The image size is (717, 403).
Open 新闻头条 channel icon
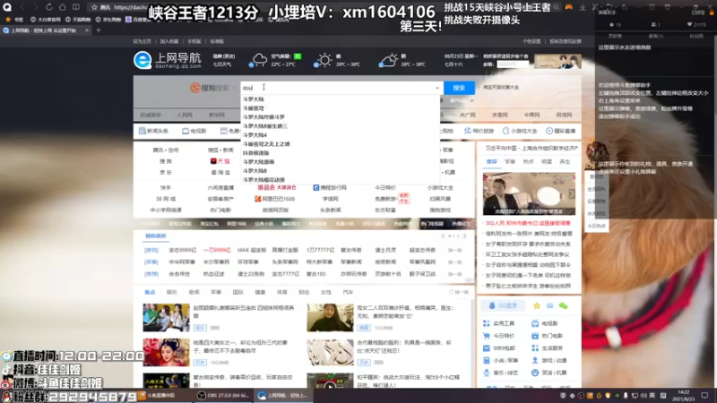click(143, 131)
